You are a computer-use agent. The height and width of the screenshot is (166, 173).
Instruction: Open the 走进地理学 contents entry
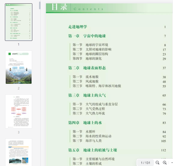pos(78,27)
